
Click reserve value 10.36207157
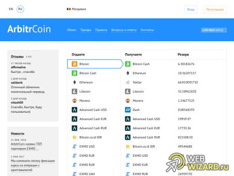point(187,73)
